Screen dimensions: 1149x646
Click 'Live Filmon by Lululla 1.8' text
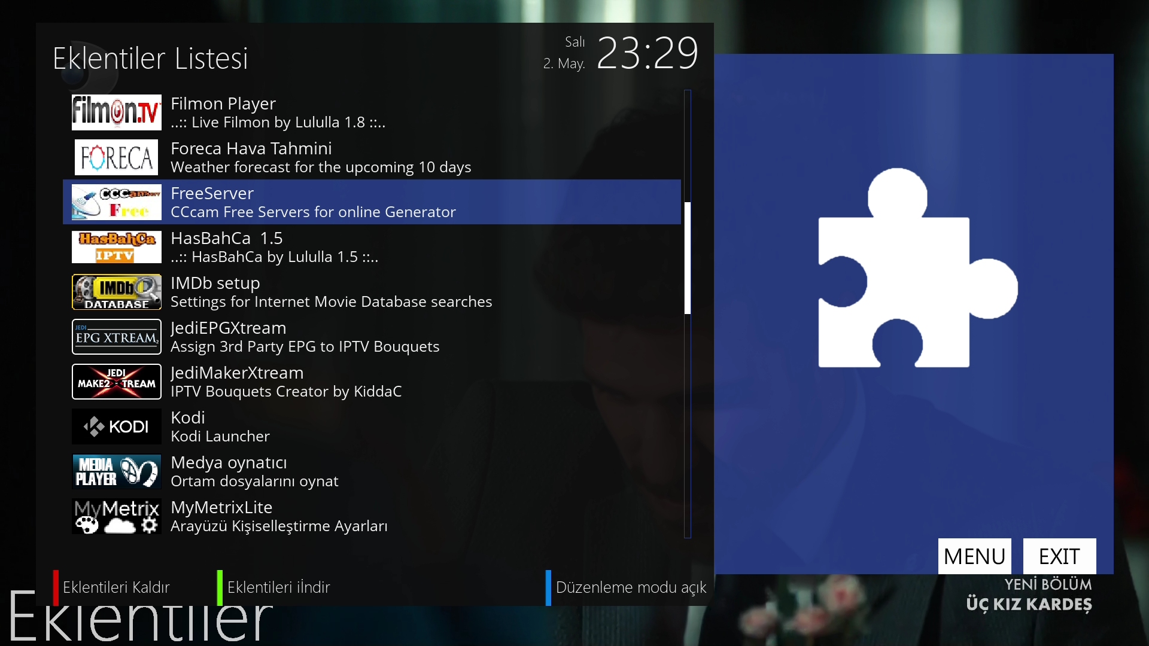pyautogui.click(x=278, y=122)
